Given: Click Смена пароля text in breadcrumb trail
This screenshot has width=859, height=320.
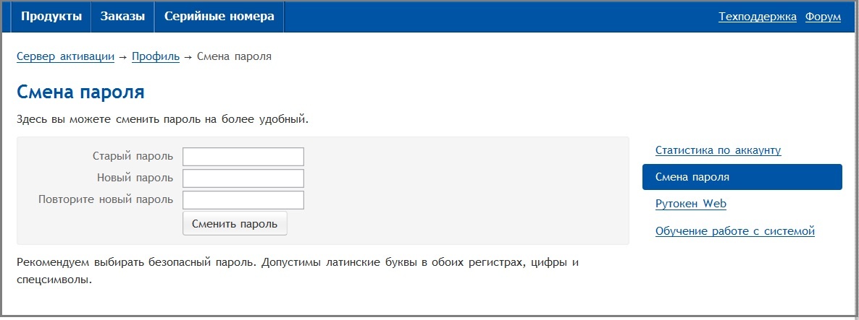Looking at the screenshot, I should pyautogui.click(x=234, y=56).
